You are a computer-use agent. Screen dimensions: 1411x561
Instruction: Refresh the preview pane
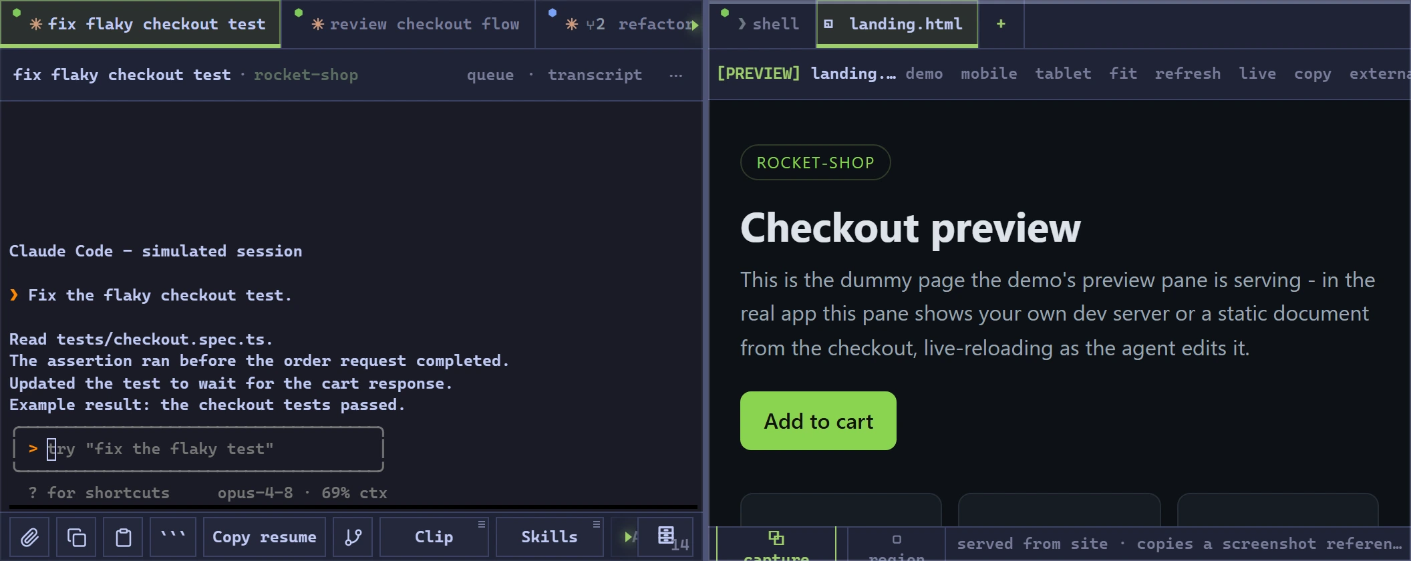pos(1188,73)
